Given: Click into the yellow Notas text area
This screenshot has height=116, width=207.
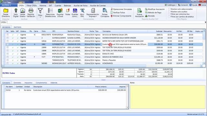Looking at the screenshot, I should [x=168, y=97].
